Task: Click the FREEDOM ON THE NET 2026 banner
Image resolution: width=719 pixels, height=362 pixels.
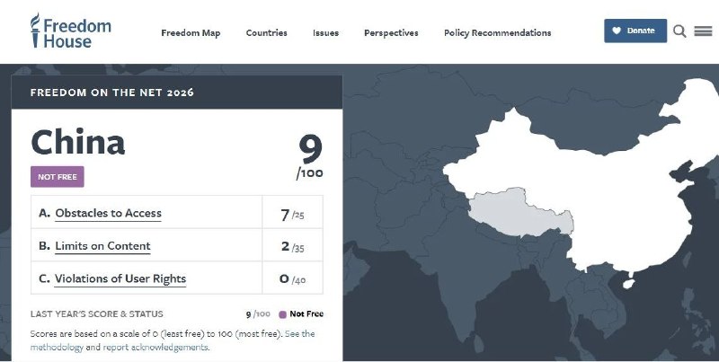Action: [x=177, y=93]
